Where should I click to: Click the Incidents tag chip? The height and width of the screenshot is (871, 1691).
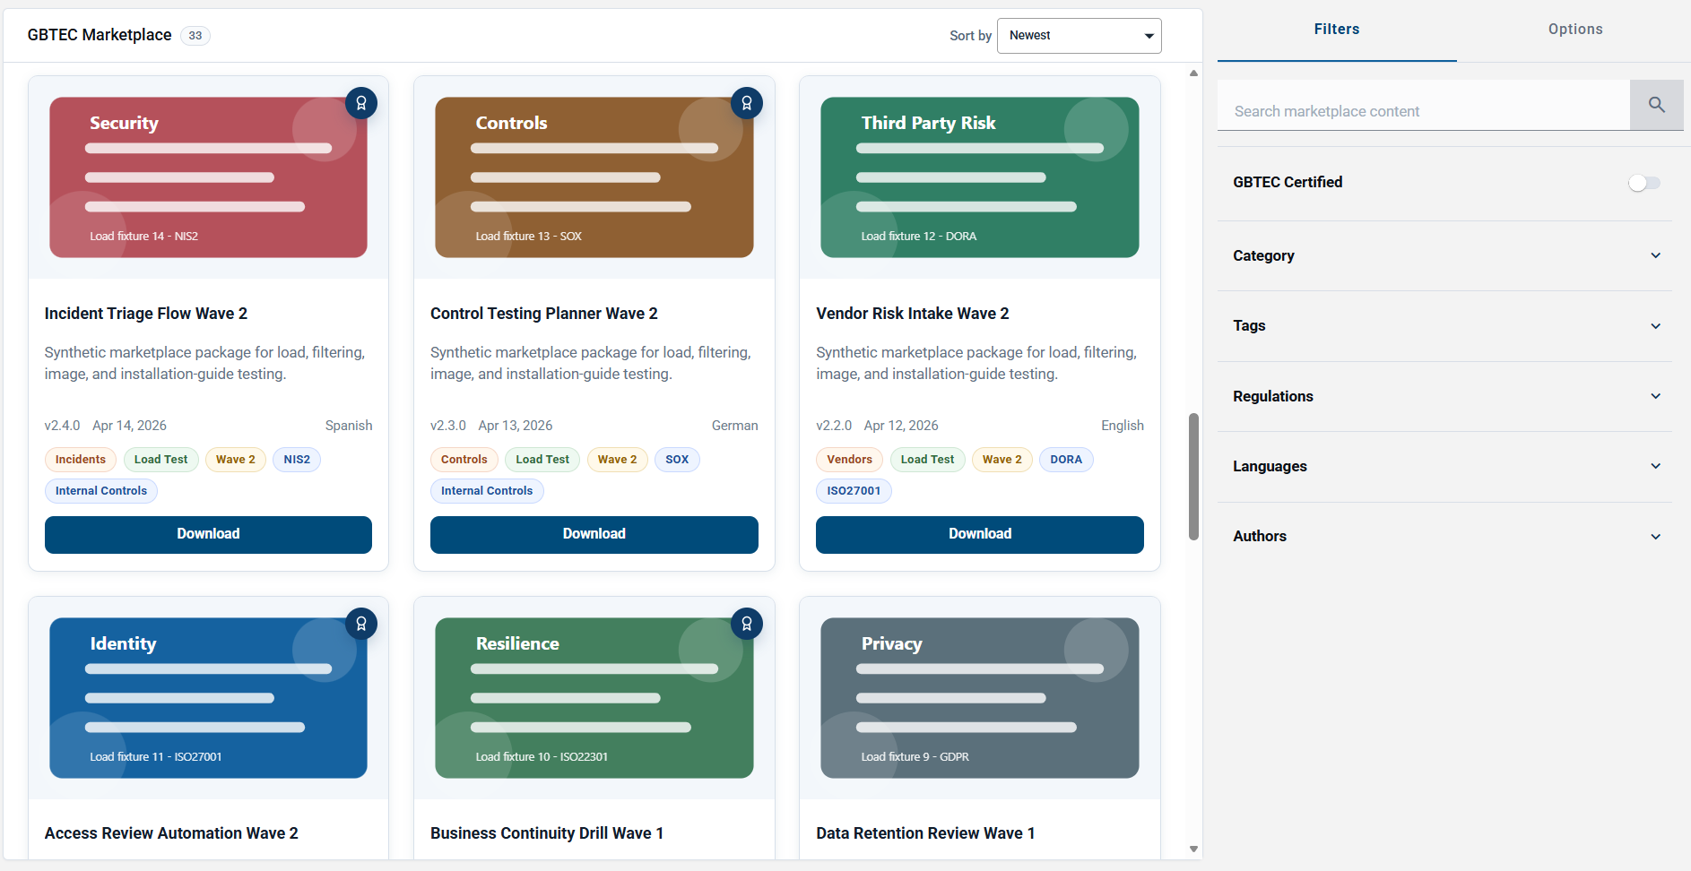click(81, 460)
